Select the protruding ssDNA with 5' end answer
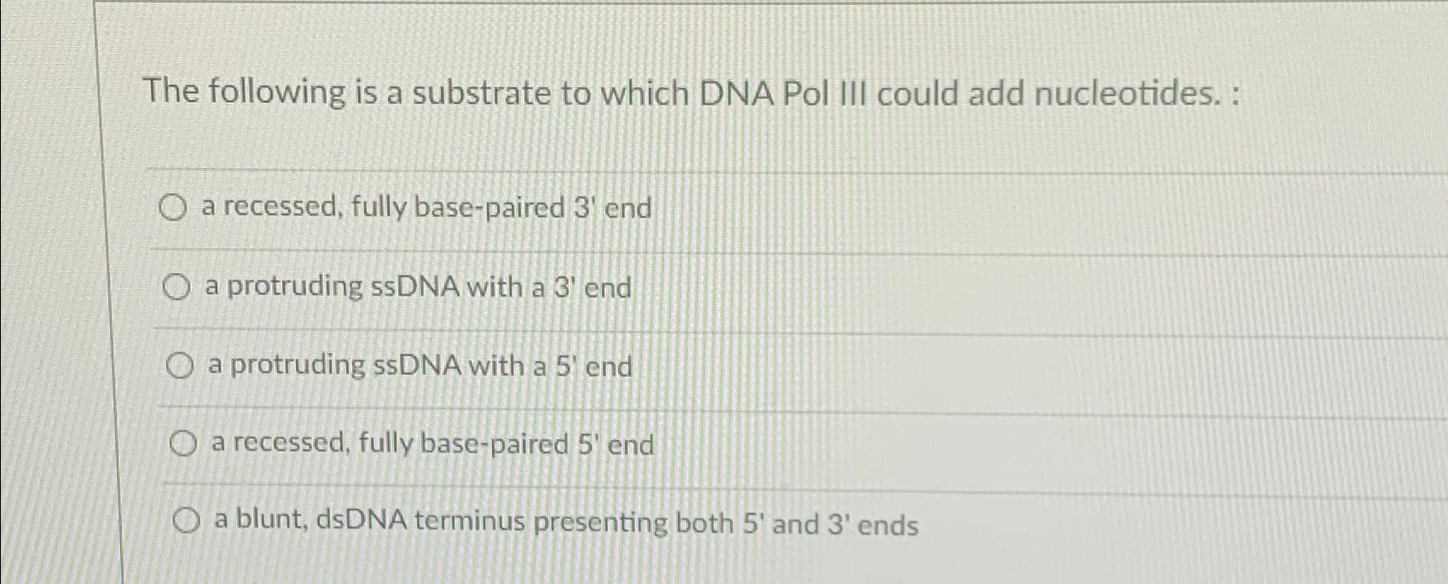The width and height of the screenshot is (1448, 584). [180, 365]
